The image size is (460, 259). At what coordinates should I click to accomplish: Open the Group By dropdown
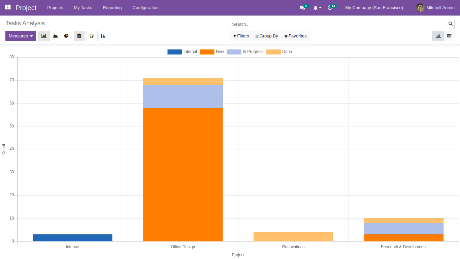pos(266,36)
